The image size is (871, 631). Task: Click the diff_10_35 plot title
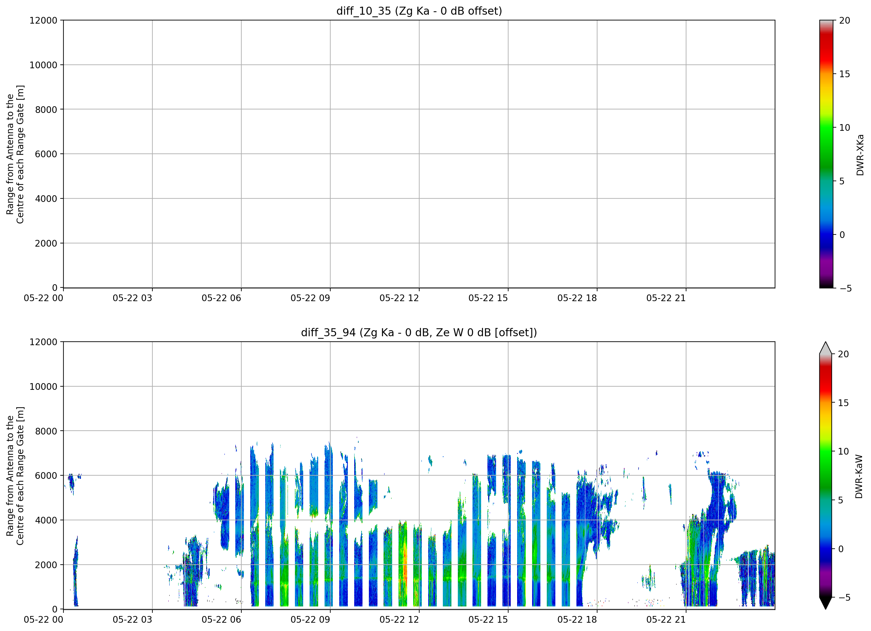419,11
